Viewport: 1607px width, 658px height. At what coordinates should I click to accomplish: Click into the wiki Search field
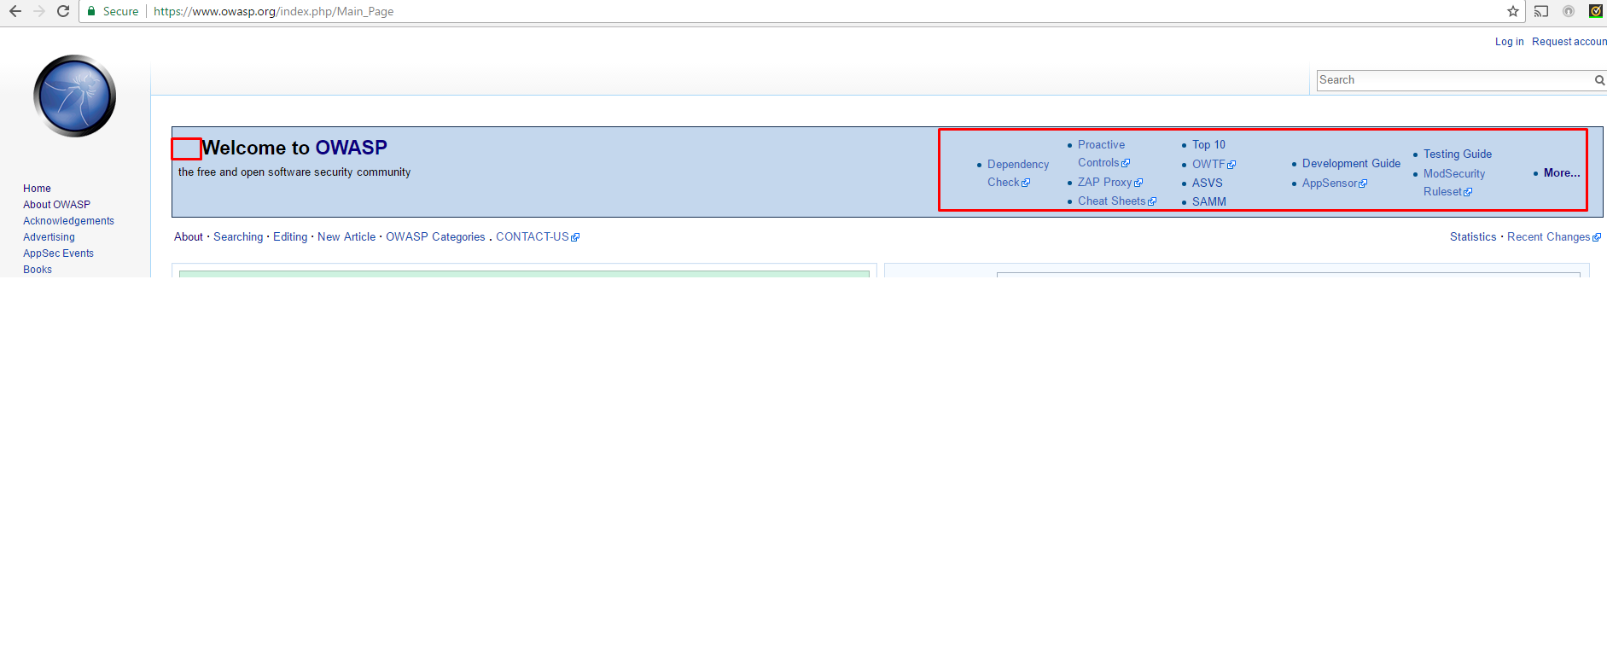tap(1455, 80)
